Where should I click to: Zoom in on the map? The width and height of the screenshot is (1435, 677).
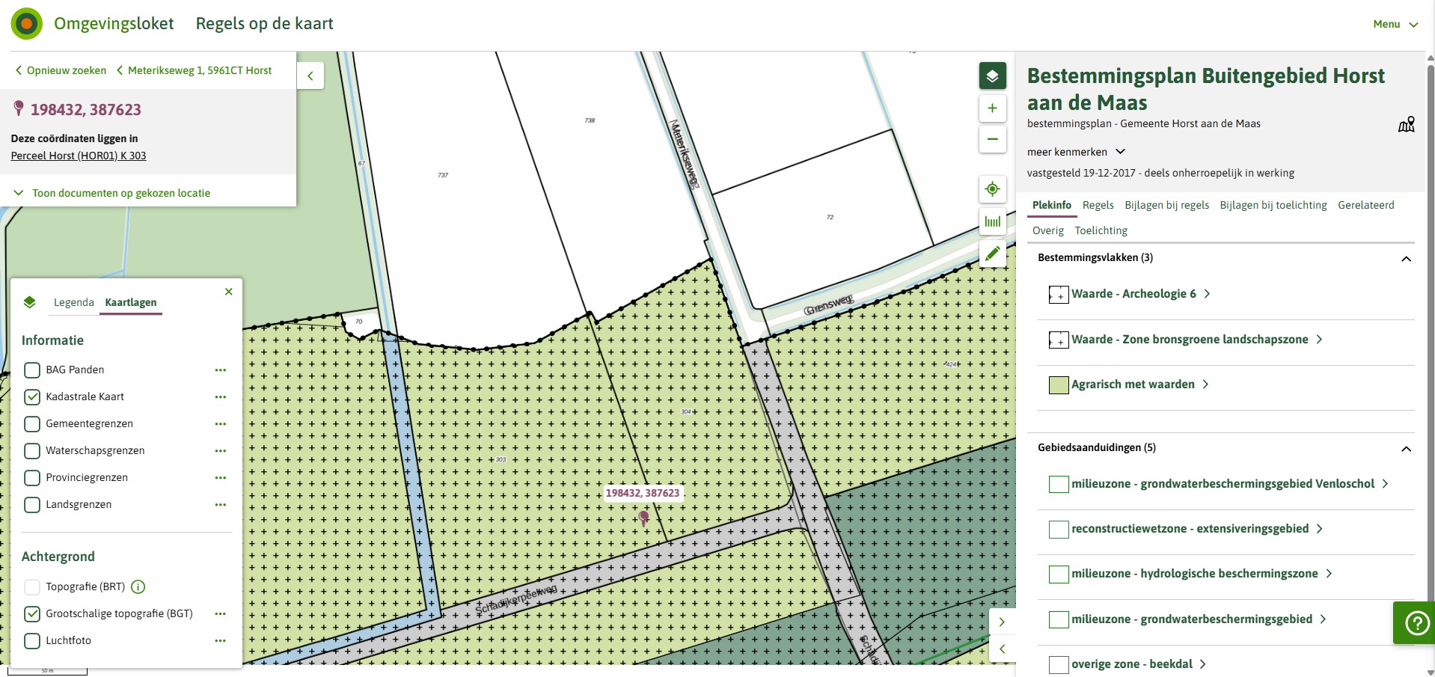point(992,108)
